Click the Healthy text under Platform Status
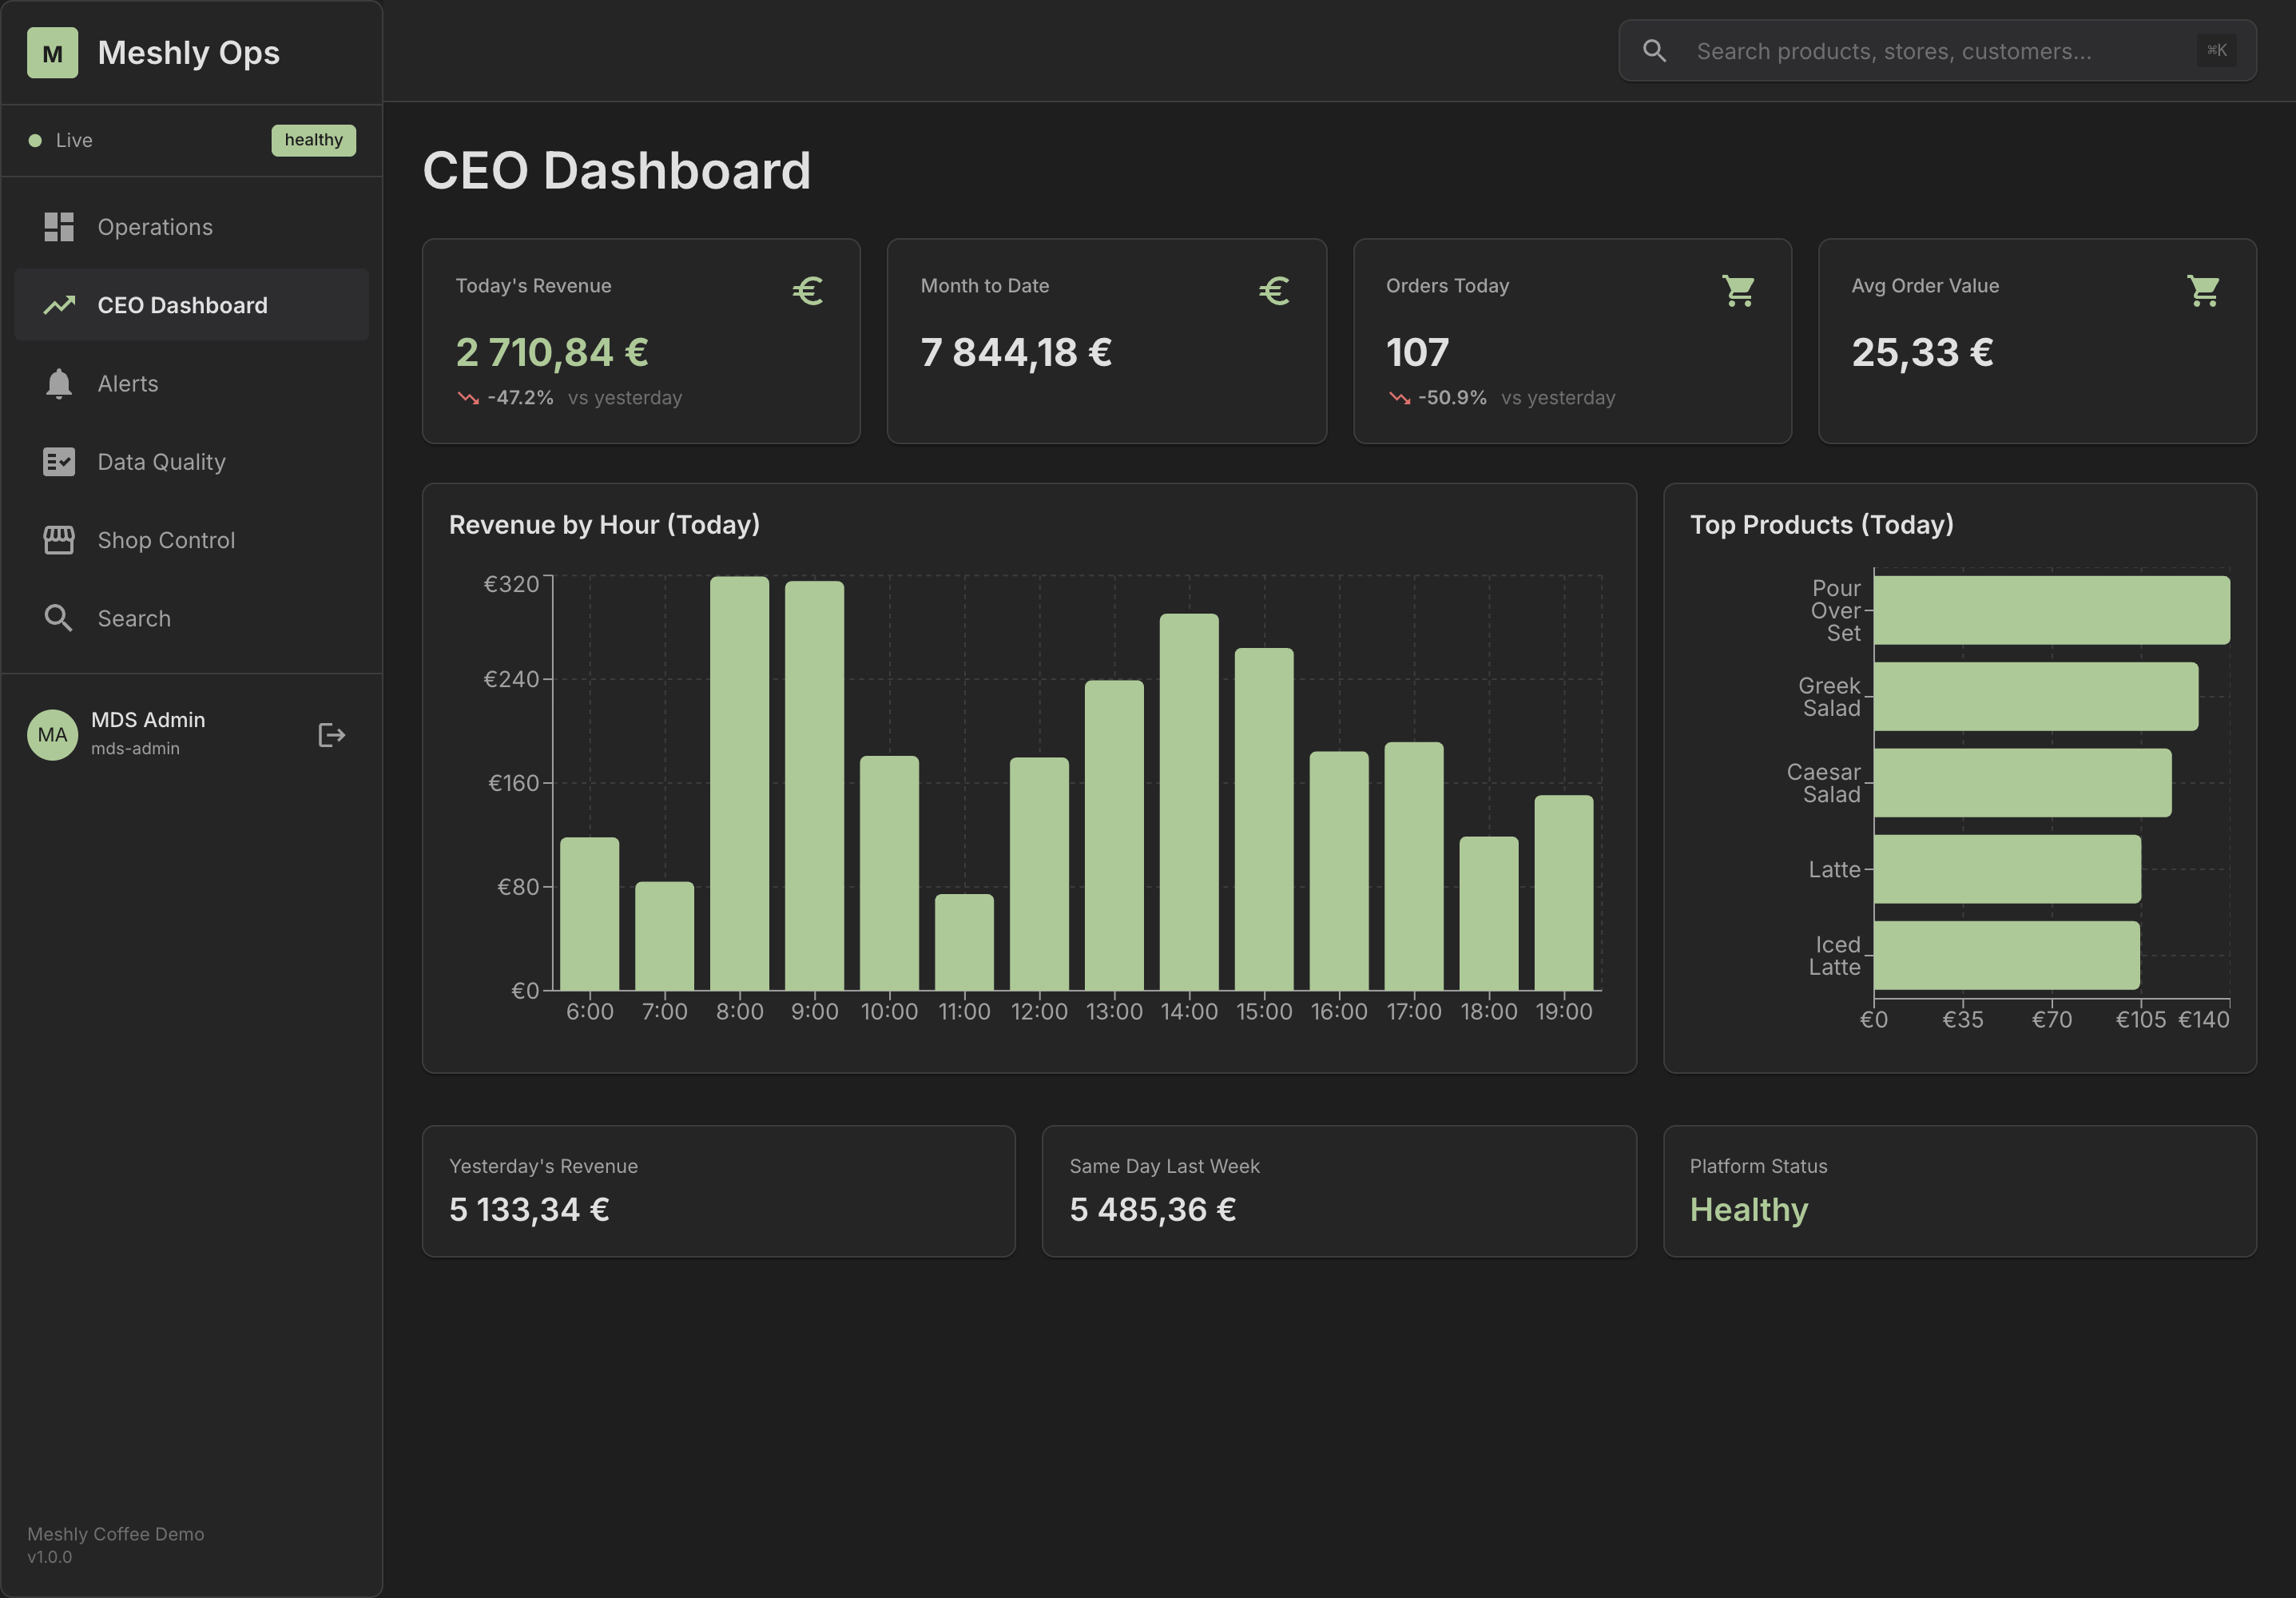 [1748, 1209]
